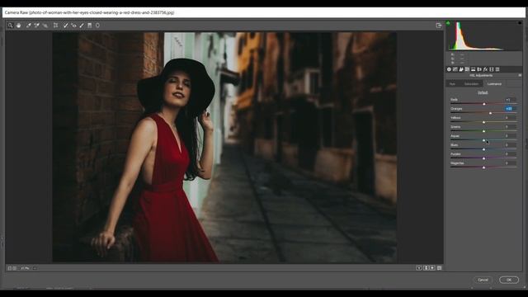The image size is (528, 297).
Task: Click the Aquas value field
Action: coord(510,136)
